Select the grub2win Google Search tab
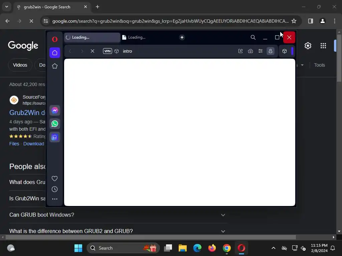This screenshot has width=342, height=256. (52, 7)
